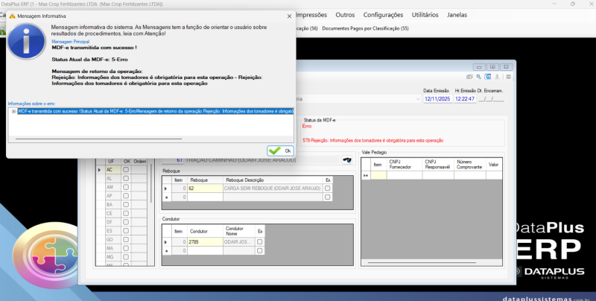Click the Reboque cell containing 62
596x301 pixels.
click(x=205, y=188)
